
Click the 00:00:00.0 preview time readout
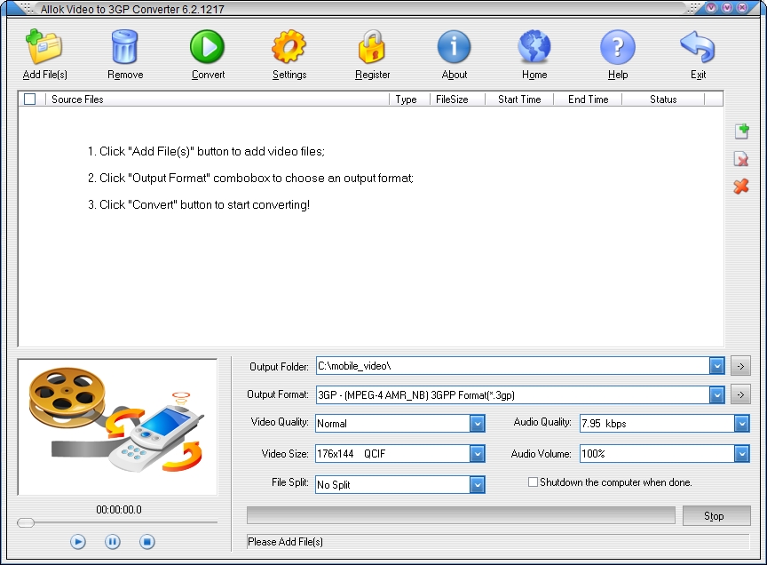click(x=119, y=510)
